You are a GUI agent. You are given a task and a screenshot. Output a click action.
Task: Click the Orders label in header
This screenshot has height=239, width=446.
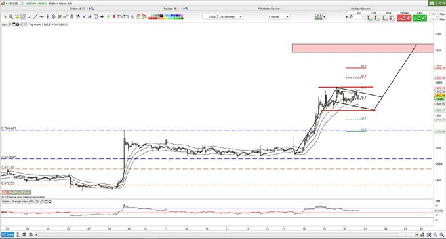[74, 9]
